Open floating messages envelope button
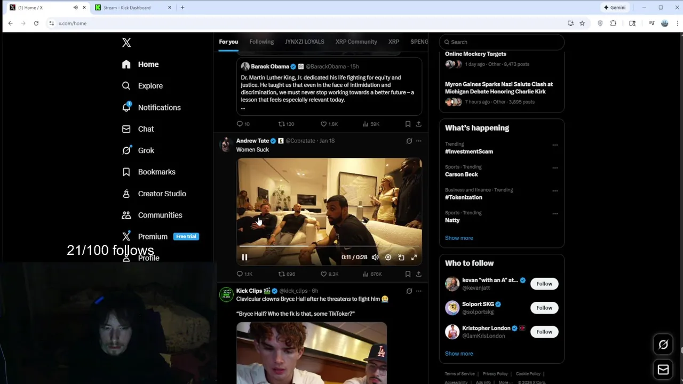 [x=663, y=370]
